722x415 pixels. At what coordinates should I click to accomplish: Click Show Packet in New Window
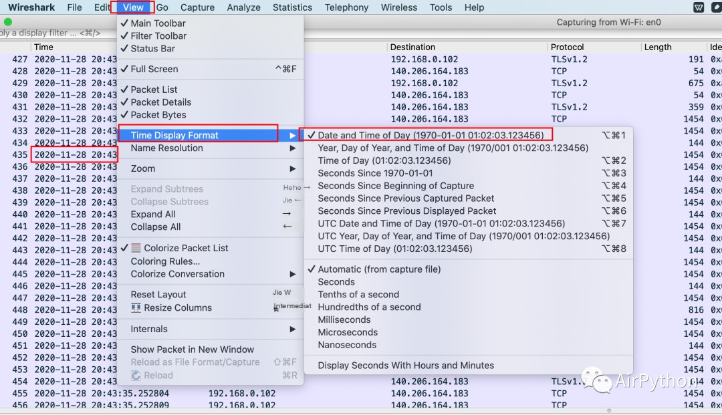[211, 350]
